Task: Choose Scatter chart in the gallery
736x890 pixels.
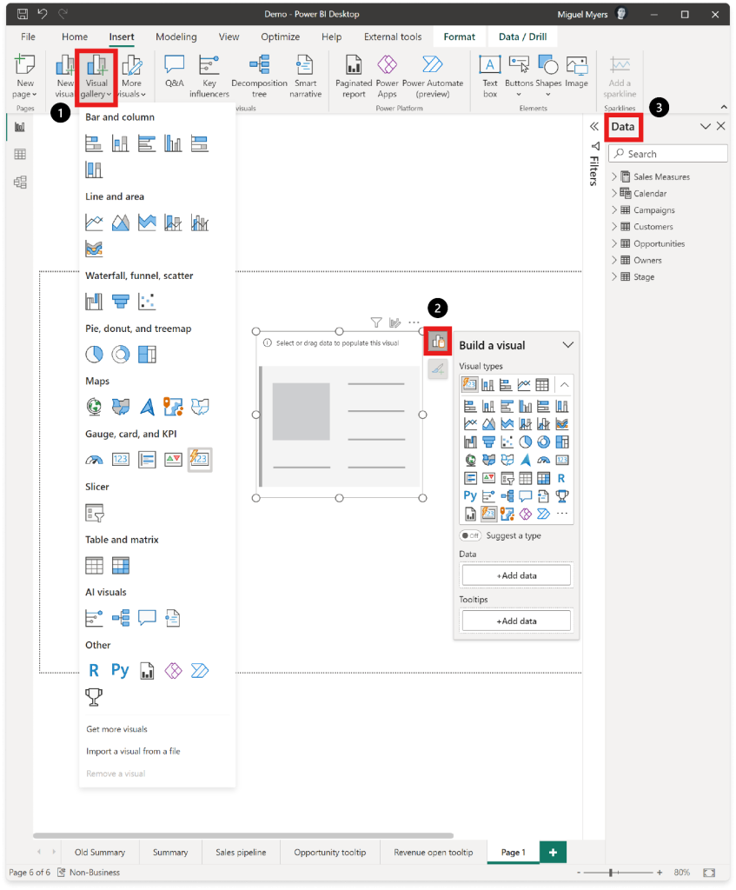Action: click(147, 302)
